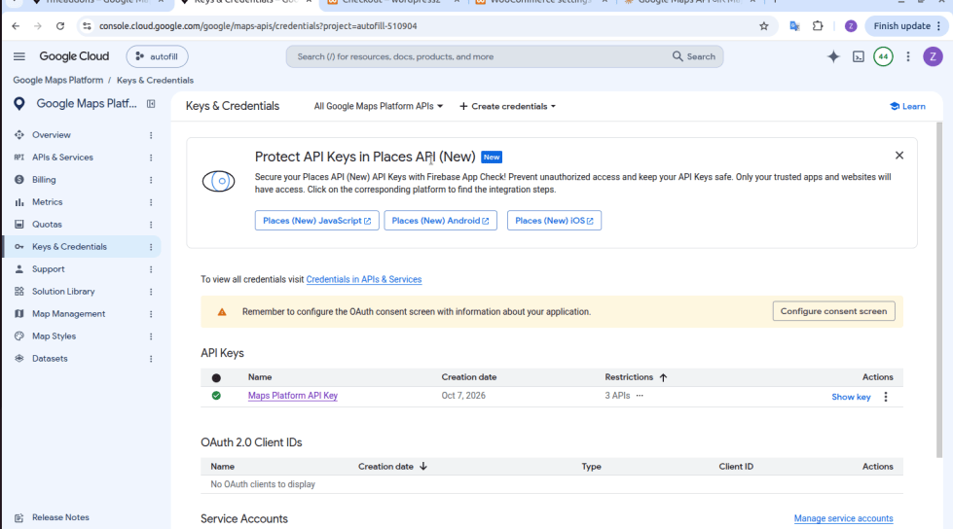Image resolution: width=953 pixels, height=529 pixels.
Task: Open Release Notes in sidebar
Action: 60,517
